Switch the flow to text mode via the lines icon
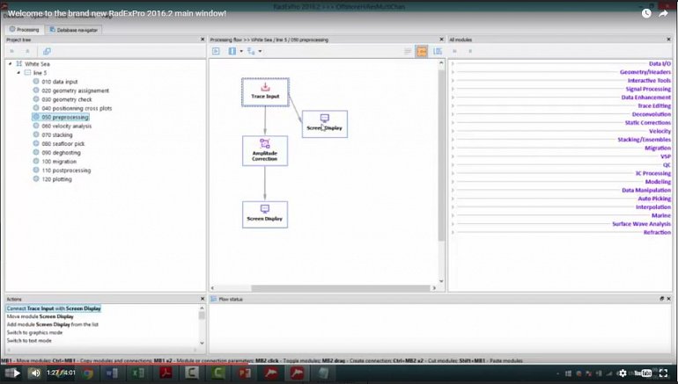Viewport: 678px width, 384px height. [408, 51]
